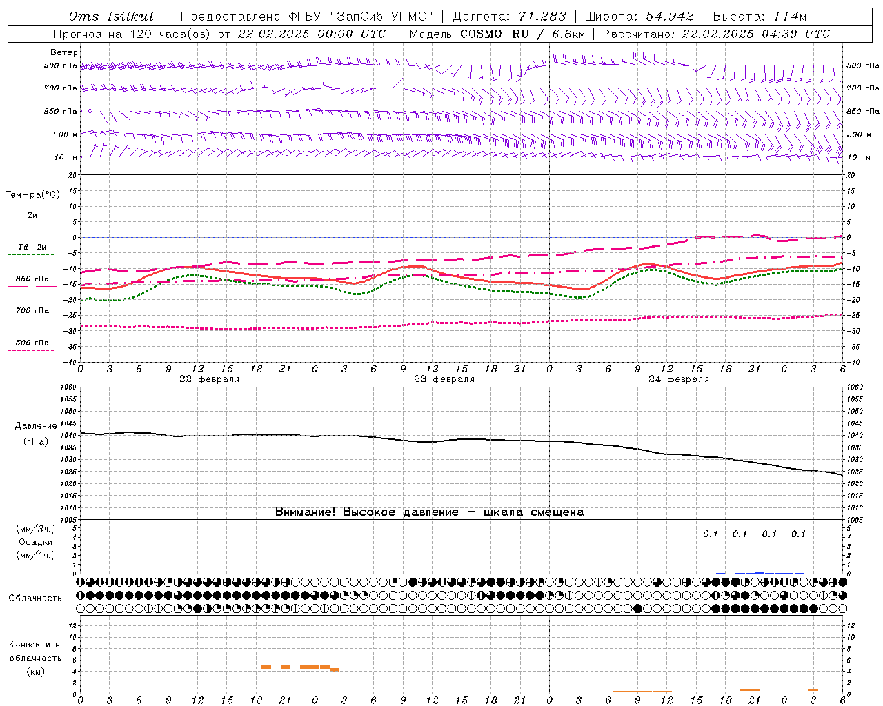Click the blue precipitation bar on 24 февраля
This screenshot has height=706, width=883.
pos(760,572)
